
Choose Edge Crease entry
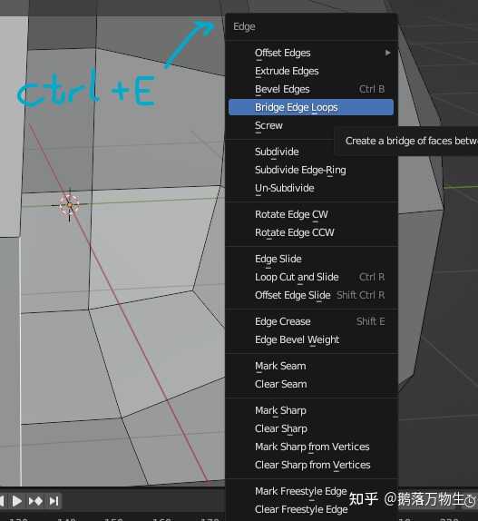[x=311, y=321]
